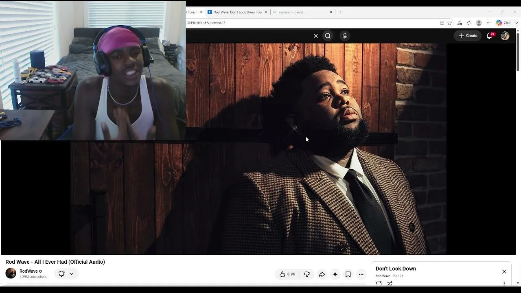Close the Rod Wave Don't Look Down Tour tab
The image size is (521, 293).
pyautogui.click(x=266, y=12)
